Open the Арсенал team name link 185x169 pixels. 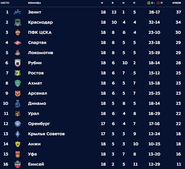(x=38, y=93)
